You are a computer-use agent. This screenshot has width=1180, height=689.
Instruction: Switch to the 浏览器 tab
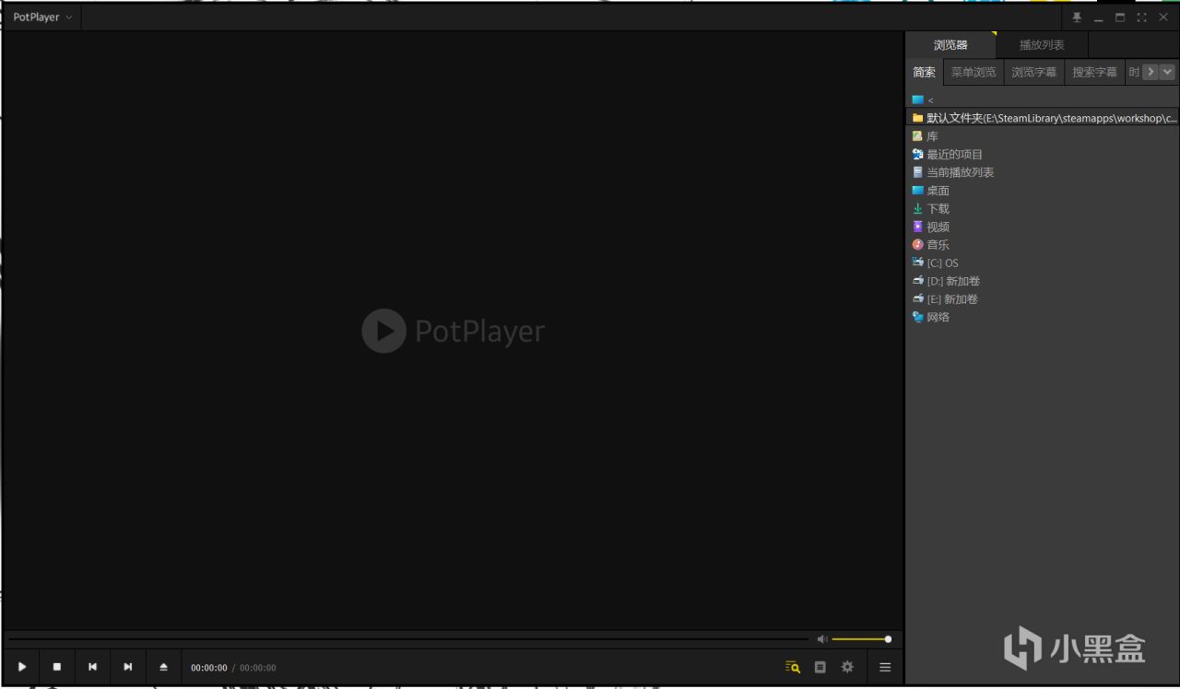click(950, 44)
